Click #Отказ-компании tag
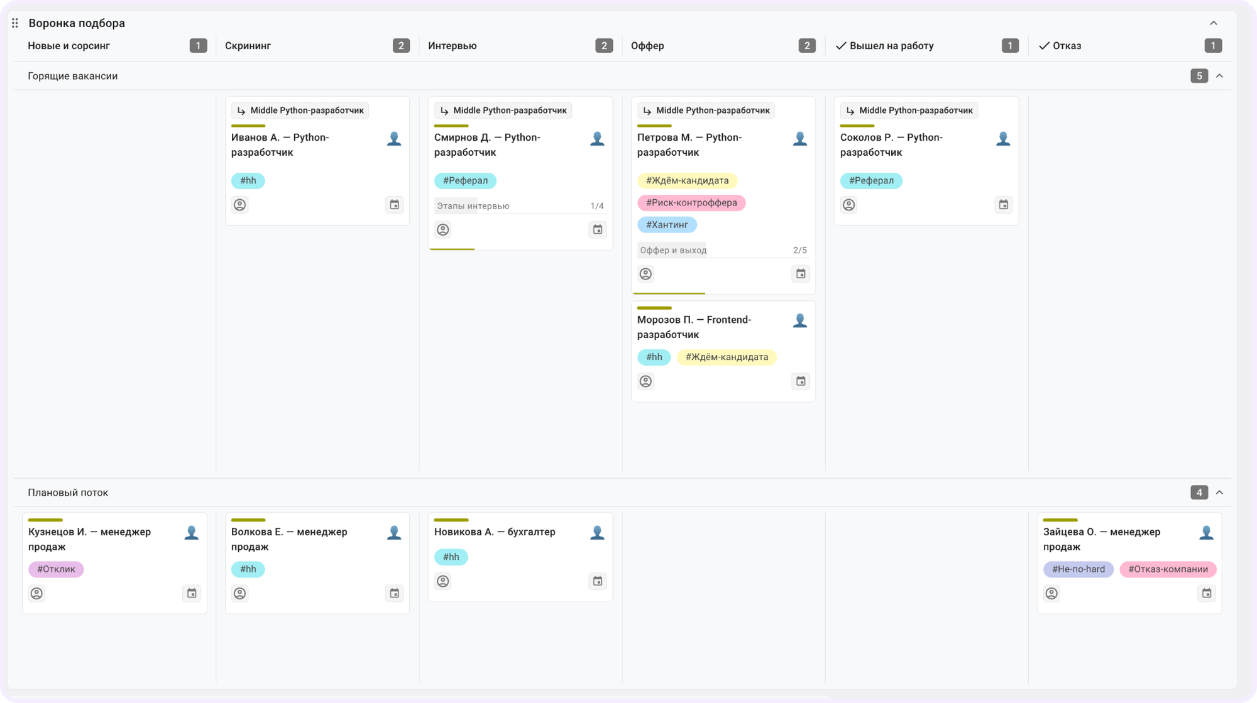The image size is (1257, 703). point(1168,569)
